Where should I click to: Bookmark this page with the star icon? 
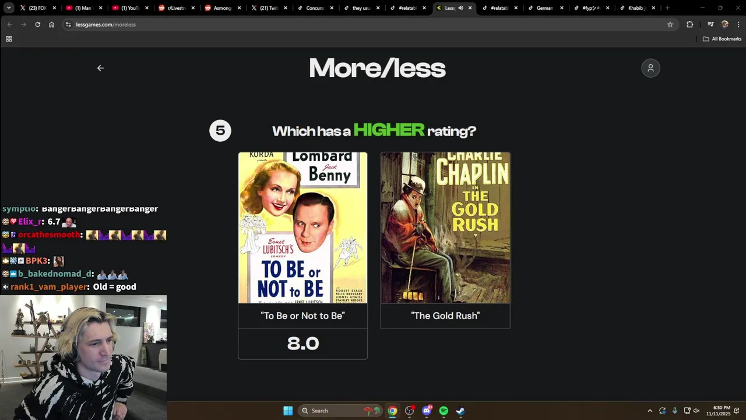[x=670, y=24]
